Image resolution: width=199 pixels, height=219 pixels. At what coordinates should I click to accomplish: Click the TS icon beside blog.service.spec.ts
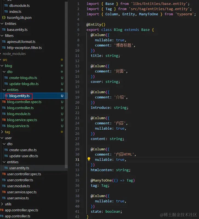pos(4,120)
